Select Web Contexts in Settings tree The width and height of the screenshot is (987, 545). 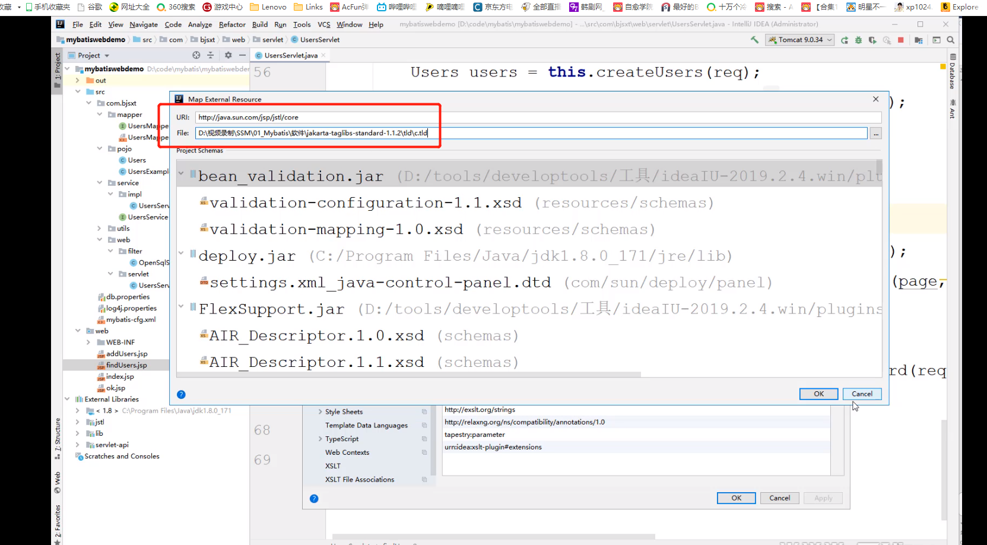347,452
